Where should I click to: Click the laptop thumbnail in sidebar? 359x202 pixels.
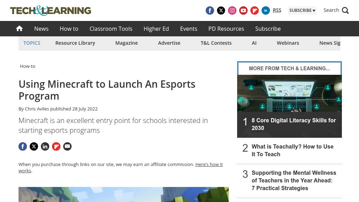click(x=290, y=93)
